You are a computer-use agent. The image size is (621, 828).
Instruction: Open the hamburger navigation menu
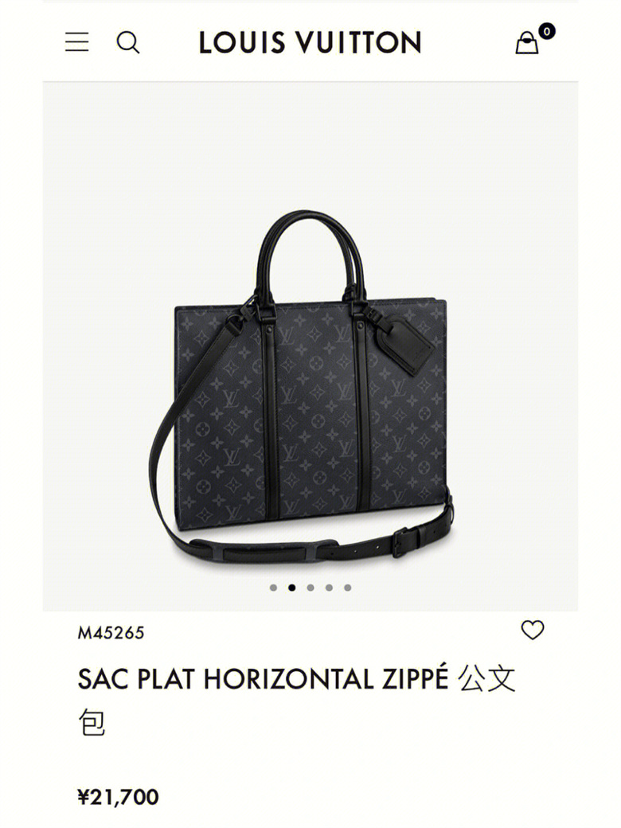[x=77, y=42]
